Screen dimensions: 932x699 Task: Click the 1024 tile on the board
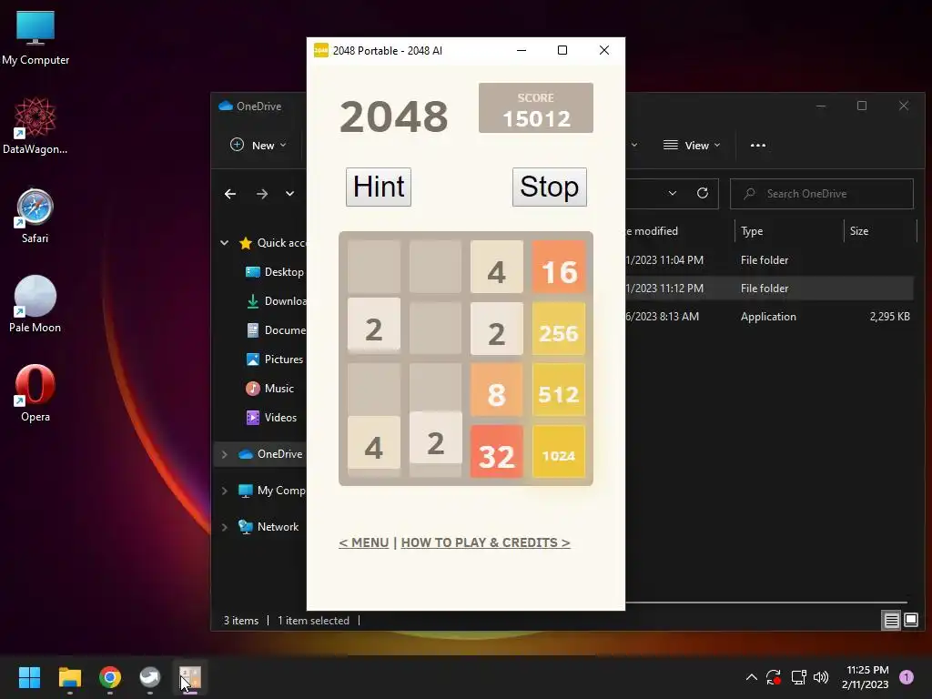click(x=558, y=451)
